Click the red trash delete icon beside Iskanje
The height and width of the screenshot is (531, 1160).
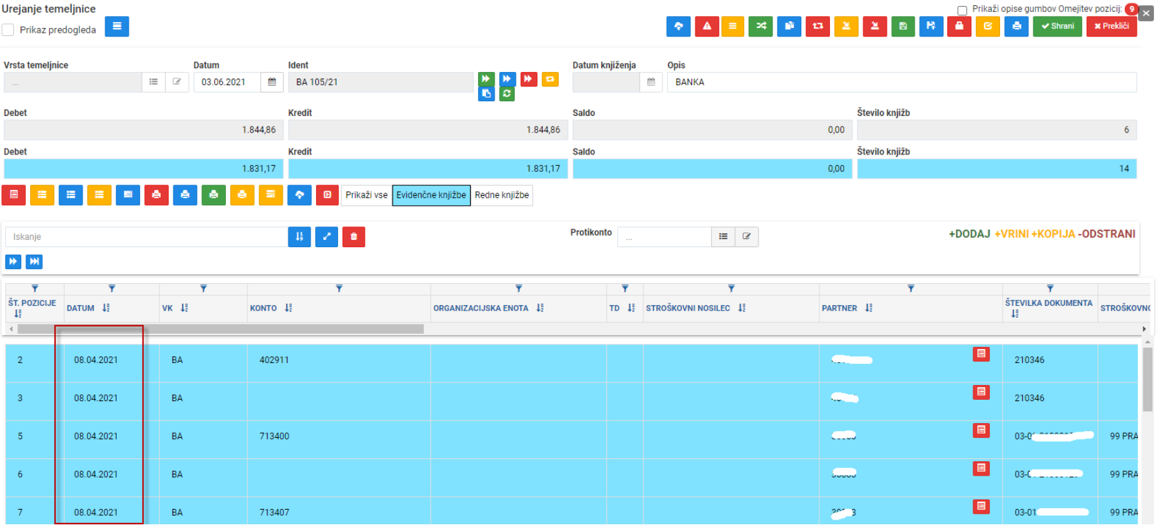(x=354, y=237)
